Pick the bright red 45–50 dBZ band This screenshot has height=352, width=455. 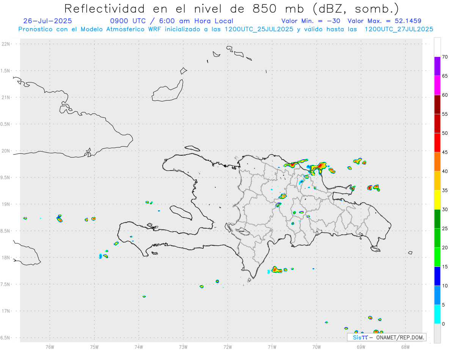(437, 143)
